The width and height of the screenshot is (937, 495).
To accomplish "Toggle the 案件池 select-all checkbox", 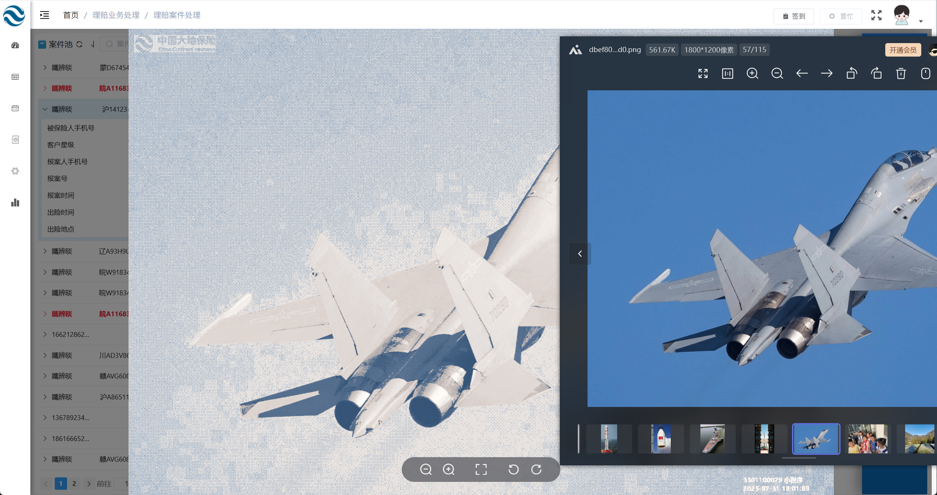I will pyautogui.click(x=42, y=45).
